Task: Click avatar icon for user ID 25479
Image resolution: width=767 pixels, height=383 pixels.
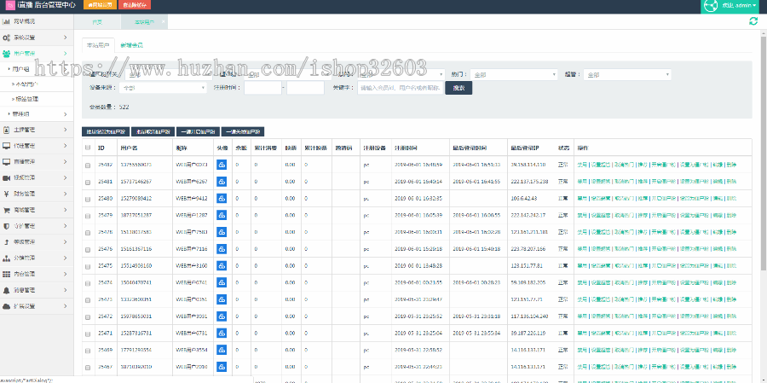Action: tap(222, 214)
